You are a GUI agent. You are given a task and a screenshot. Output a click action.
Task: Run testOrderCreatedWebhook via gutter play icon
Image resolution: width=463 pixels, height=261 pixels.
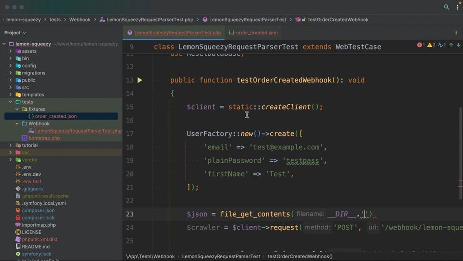point(140,80)
